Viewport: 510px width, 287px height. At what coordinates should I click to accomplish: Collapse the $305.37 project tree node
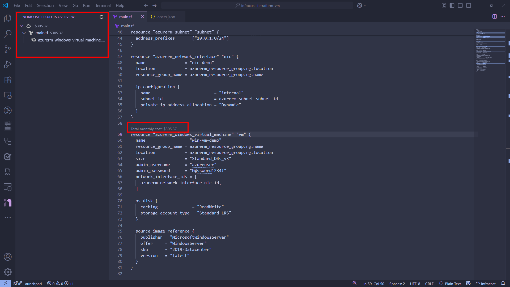click(x=22, y=26)
